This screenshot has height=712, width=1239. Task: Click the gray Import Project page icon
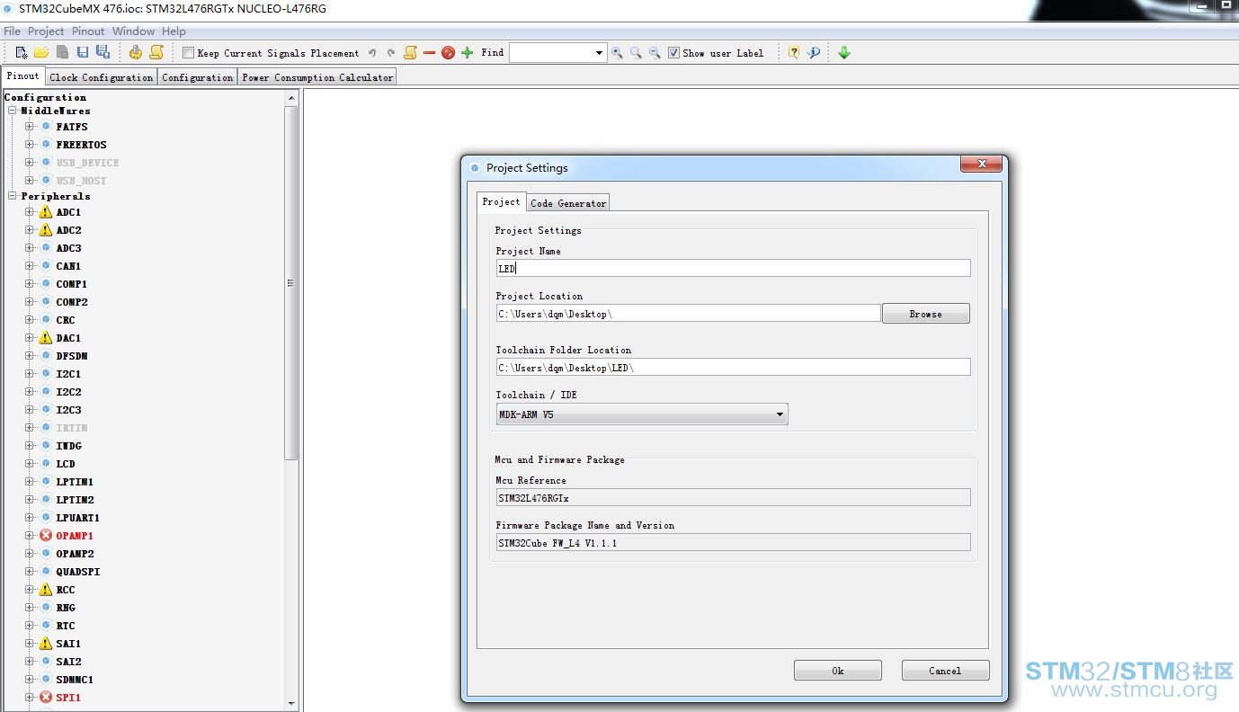tap(62, 52)
